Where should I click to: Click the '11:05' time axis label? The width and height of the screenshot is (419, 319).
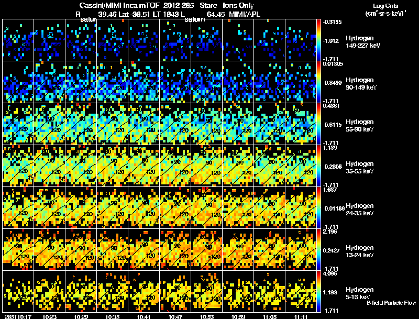(270, 316)
